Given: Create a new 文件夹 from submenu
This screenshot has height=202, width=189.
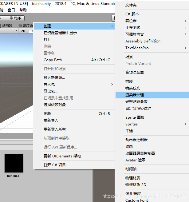Looking at the screenshot, I should [152, 5].
